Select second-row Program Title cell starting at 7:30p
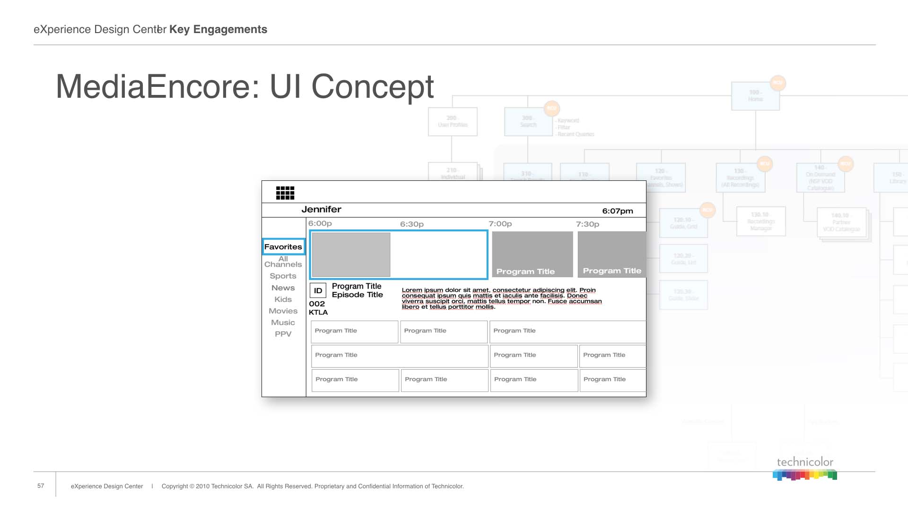The width and height of the screenshot is (908, 510). click(x=612, y=356)
